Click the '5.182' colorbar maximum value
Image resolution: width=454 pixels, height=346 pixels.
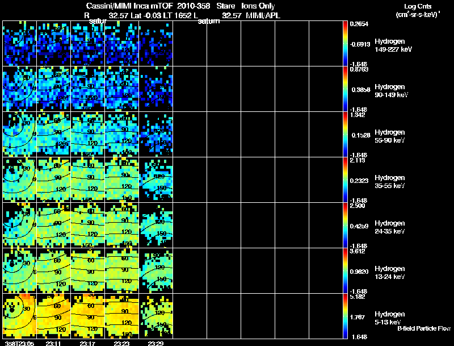(358, 297)
